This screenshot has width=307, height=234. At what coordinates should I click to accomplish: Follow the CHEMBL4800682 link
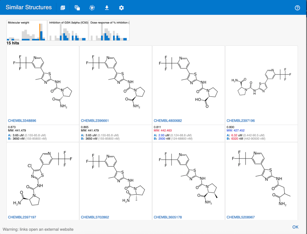pos(168,121)
